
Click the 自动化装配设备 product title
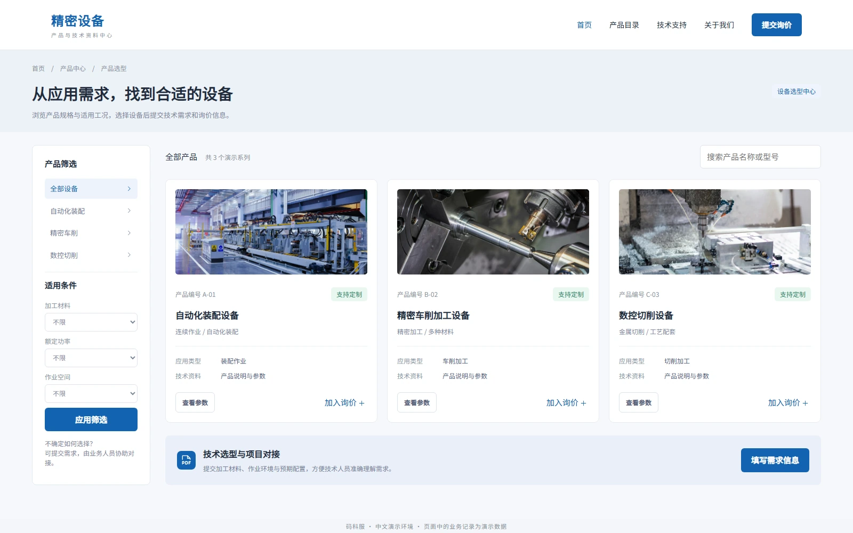tap(207, 316)
